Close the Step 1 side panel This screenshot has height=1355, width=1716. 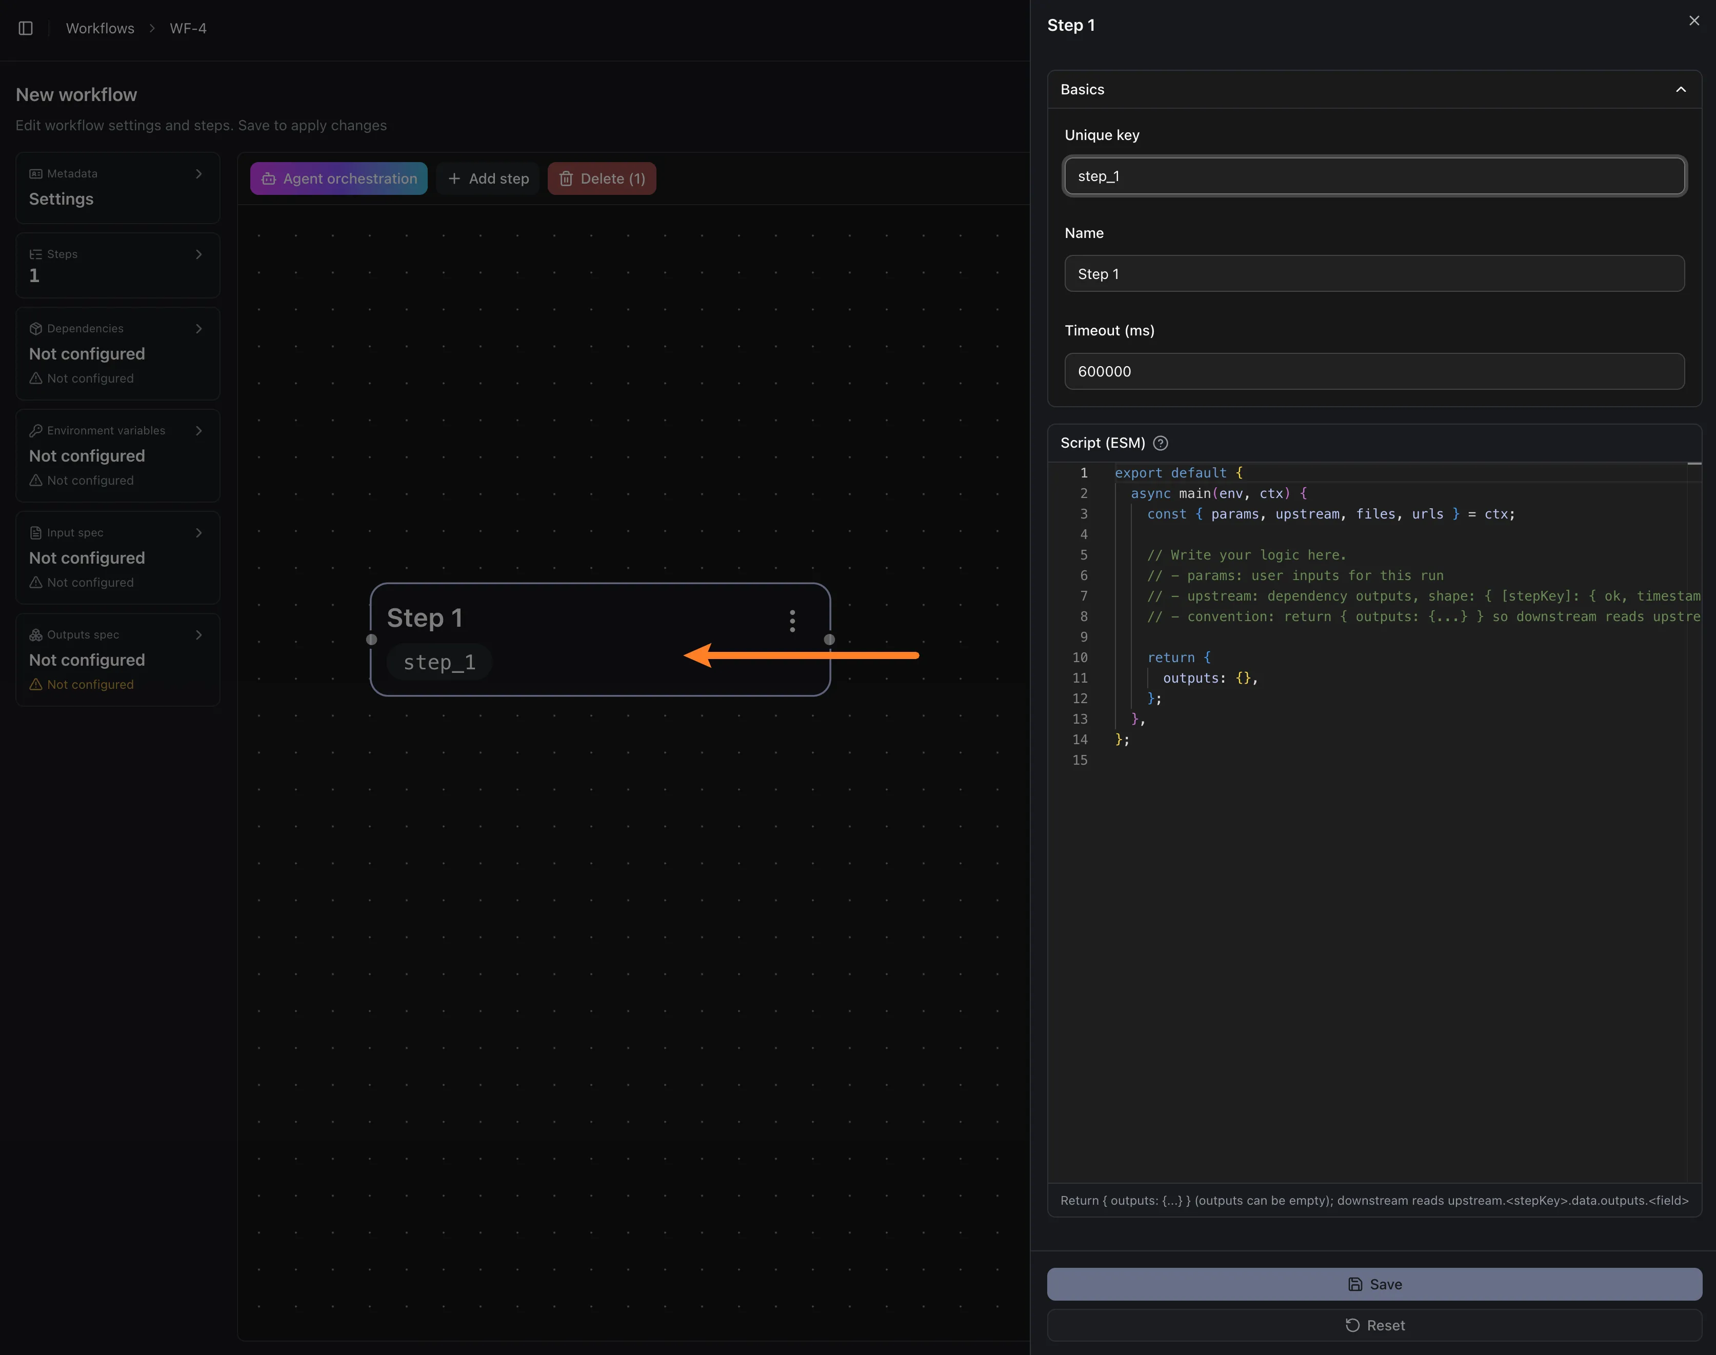[x=1694, y=22]
